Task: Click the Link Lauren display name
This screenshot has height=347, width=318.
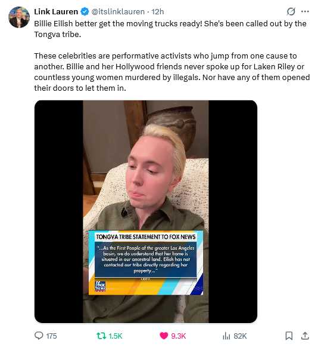Action: point(56,11)
